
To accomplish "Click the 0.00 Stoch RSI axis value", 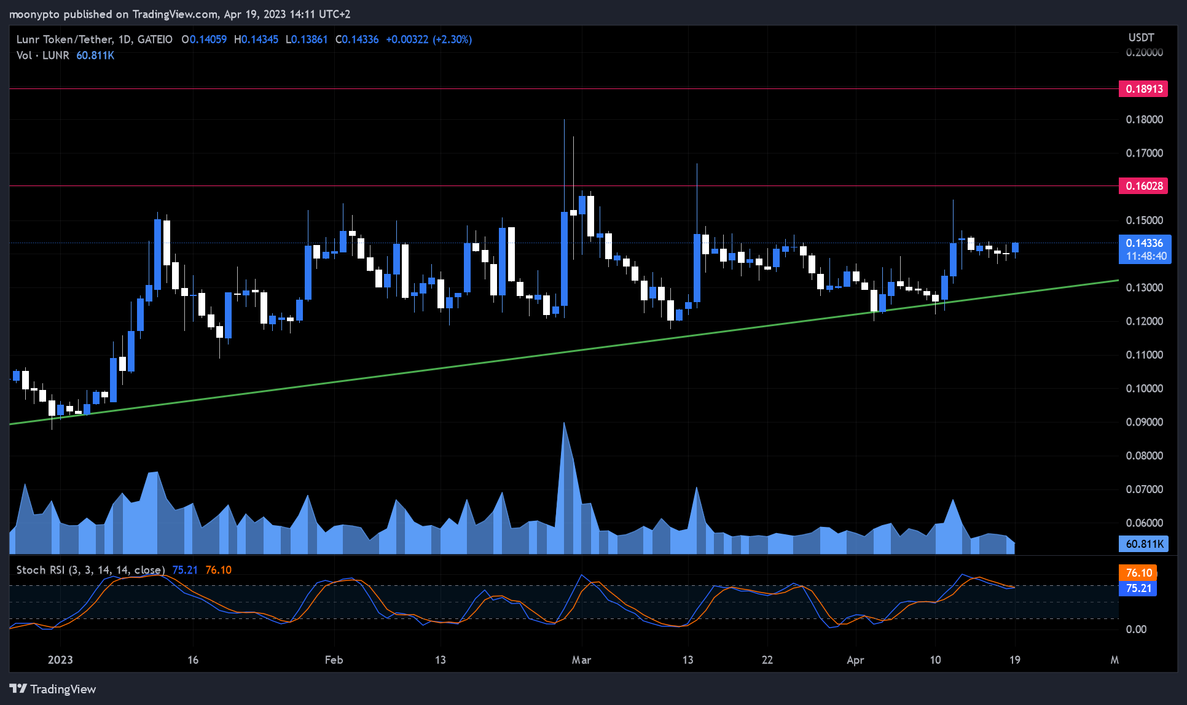I will 1136,629.
